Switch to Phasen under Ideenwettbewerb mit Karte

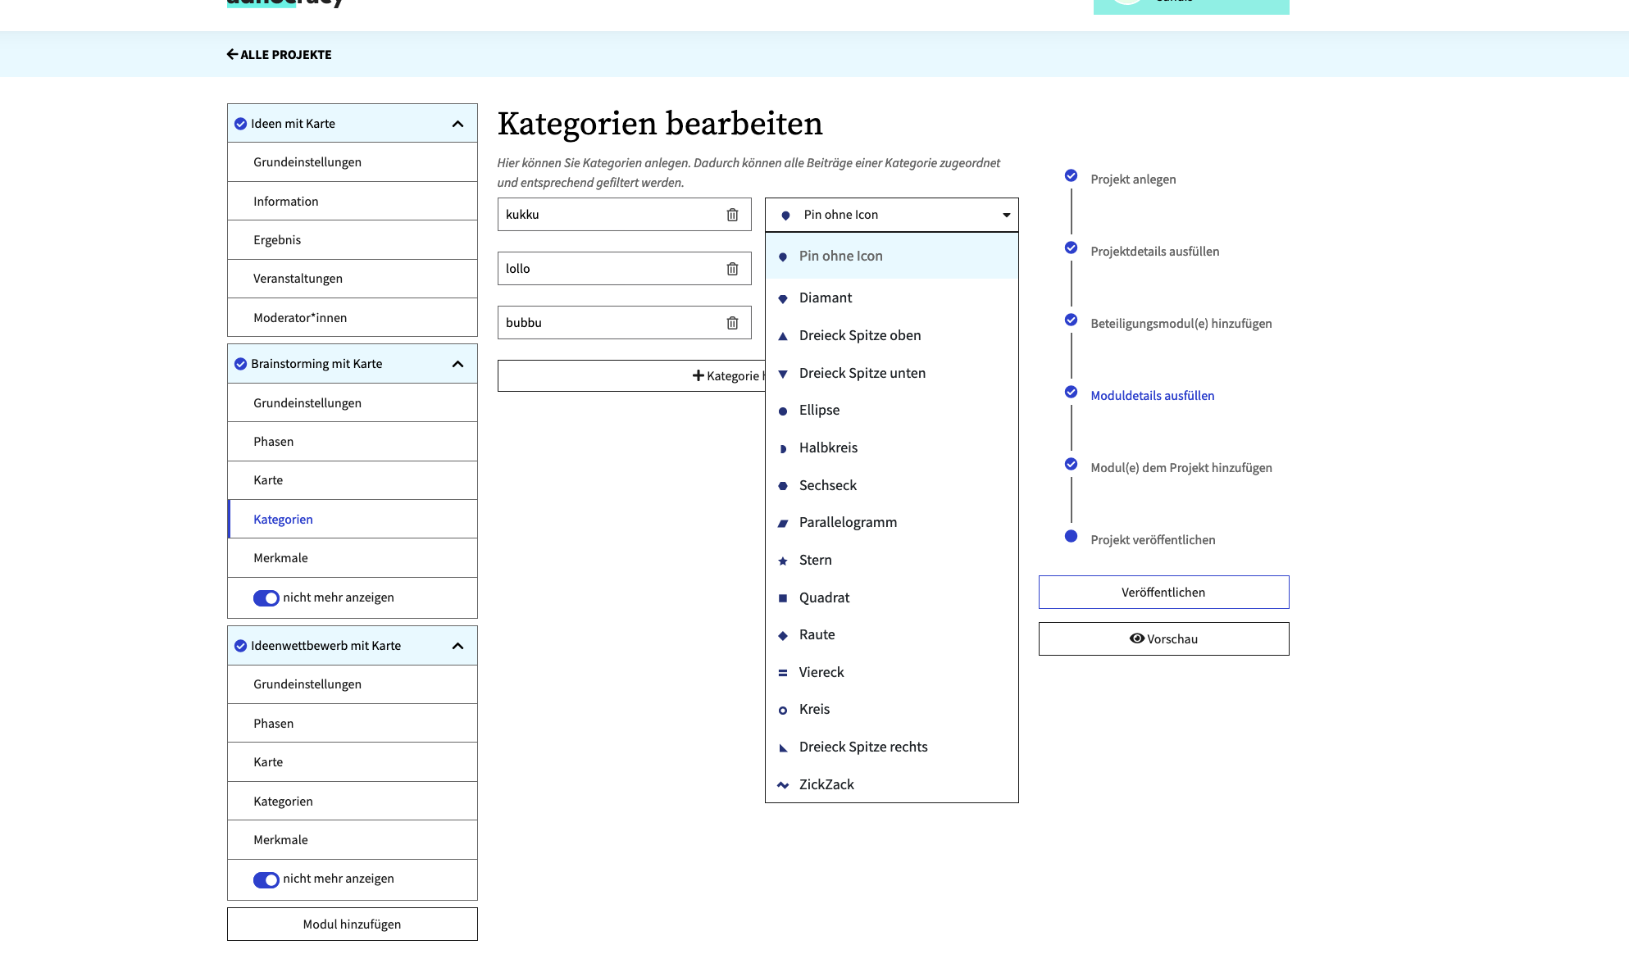pyautogui.click(x=274, y=723)
